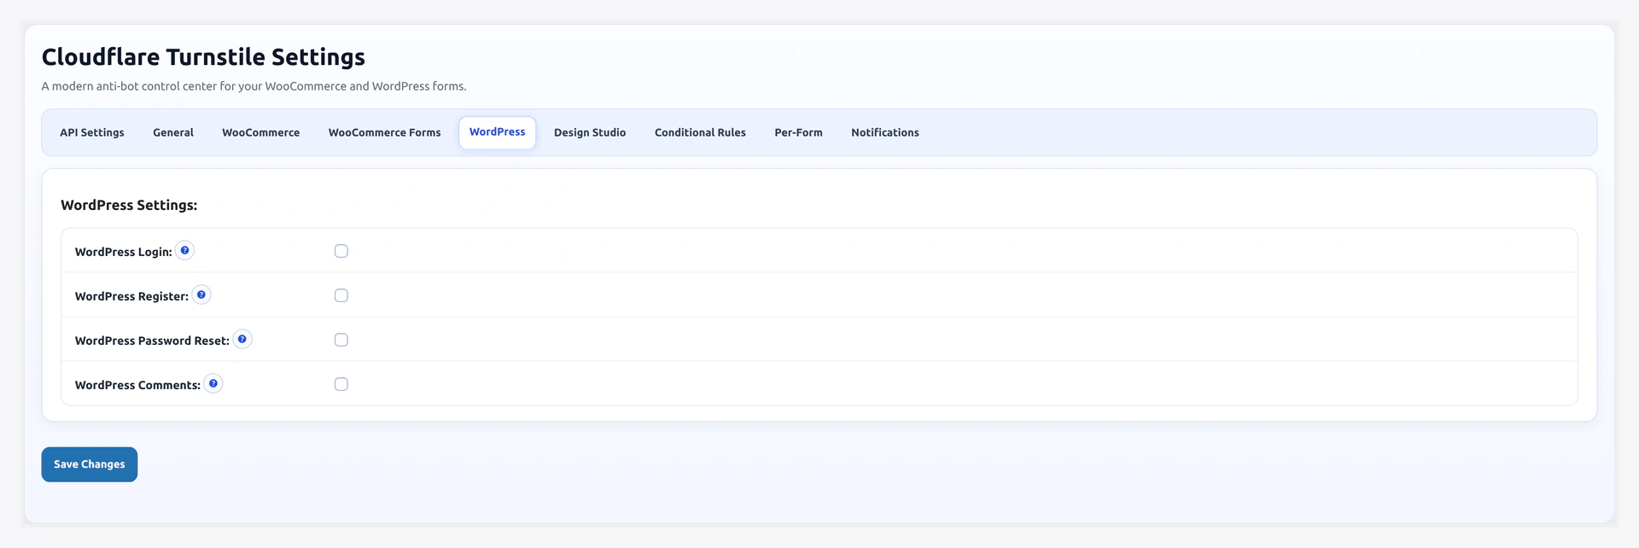The width and height of the screenshot is (1639, 548).
Task: Click the Cloudflare Turnstile Settings page title
Action: coord(203,56)
